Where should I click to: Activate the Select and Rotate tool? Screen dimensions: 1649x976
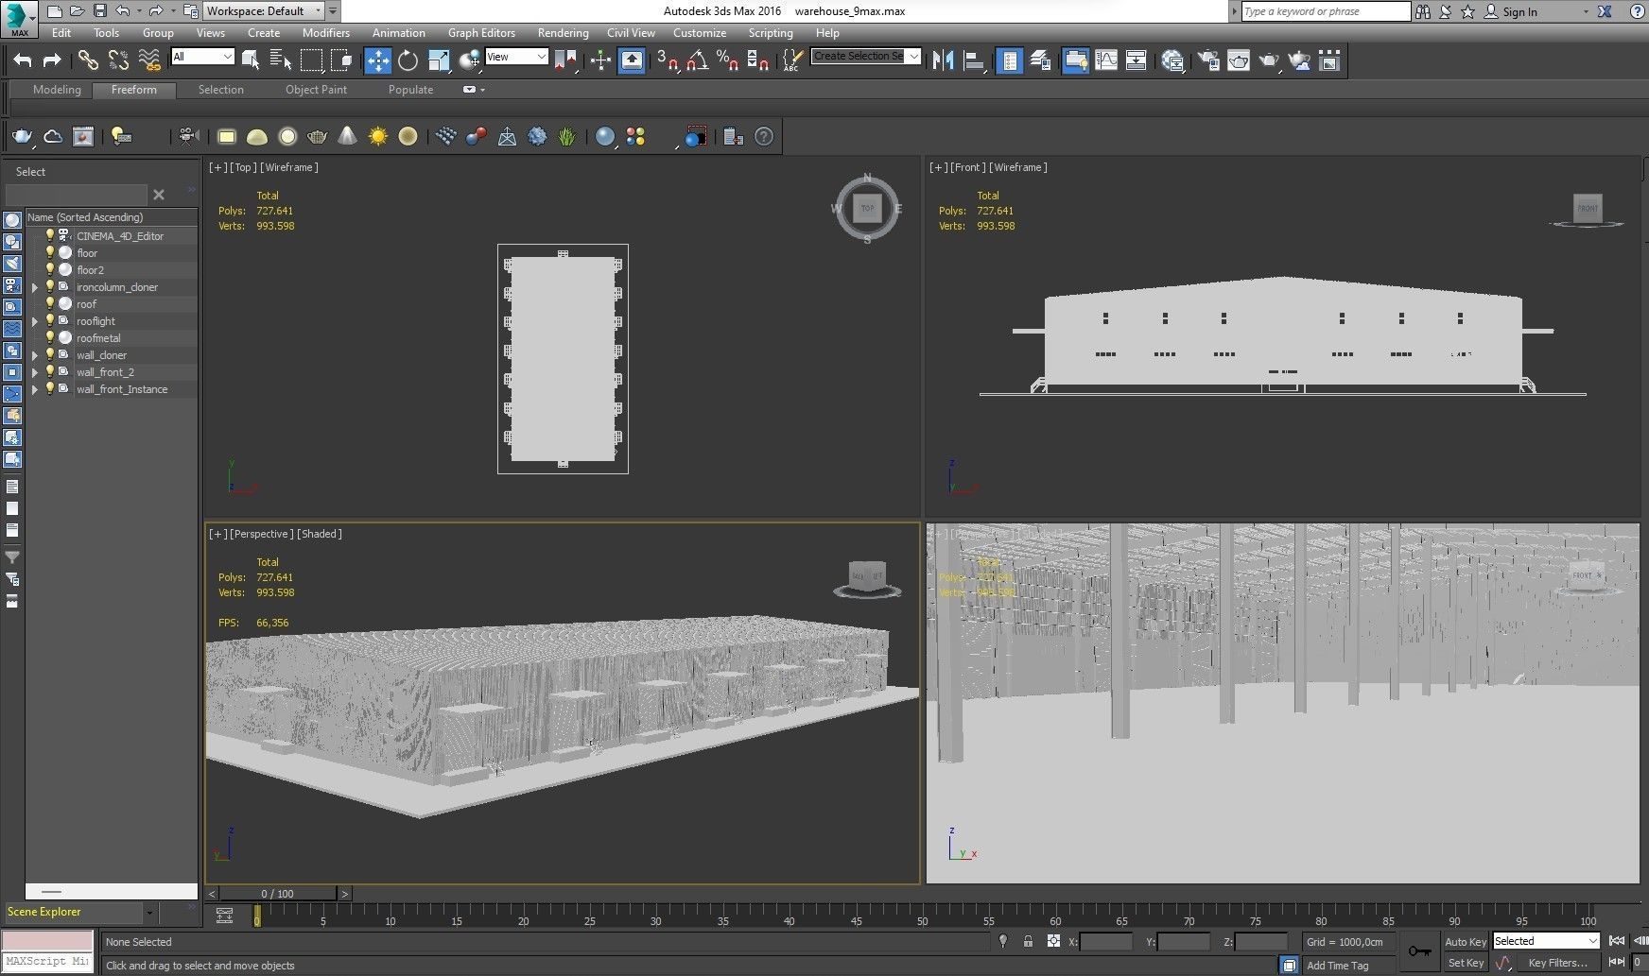pyautogui.click(x=408, y=60)
